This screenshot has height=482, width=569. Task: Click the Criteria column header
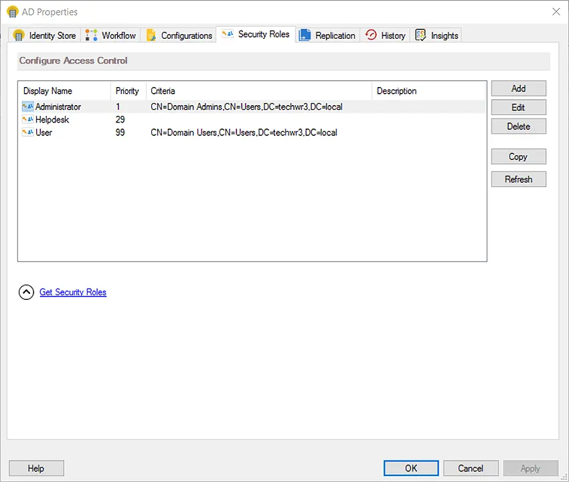tap(259, 91)
